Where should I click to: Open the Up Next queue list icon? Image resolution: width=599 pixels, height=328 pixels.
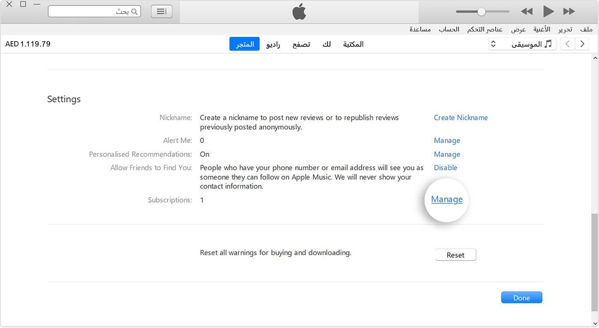[161, 11]
